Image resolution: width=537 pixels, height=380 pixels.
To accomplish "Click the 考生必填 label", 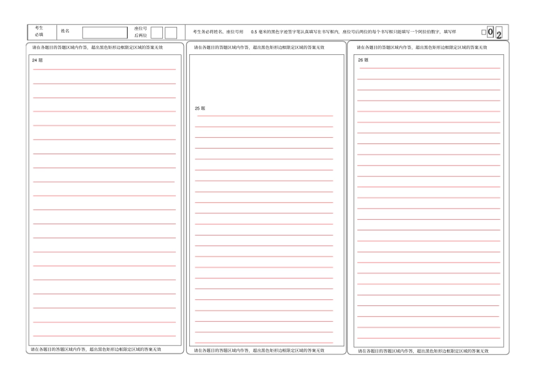I will coord(39,31).
